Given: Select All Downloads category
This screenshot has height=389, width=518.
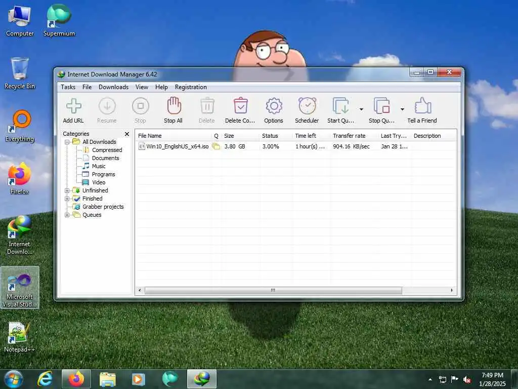Looking at the screenshot, I should (99, 142).
